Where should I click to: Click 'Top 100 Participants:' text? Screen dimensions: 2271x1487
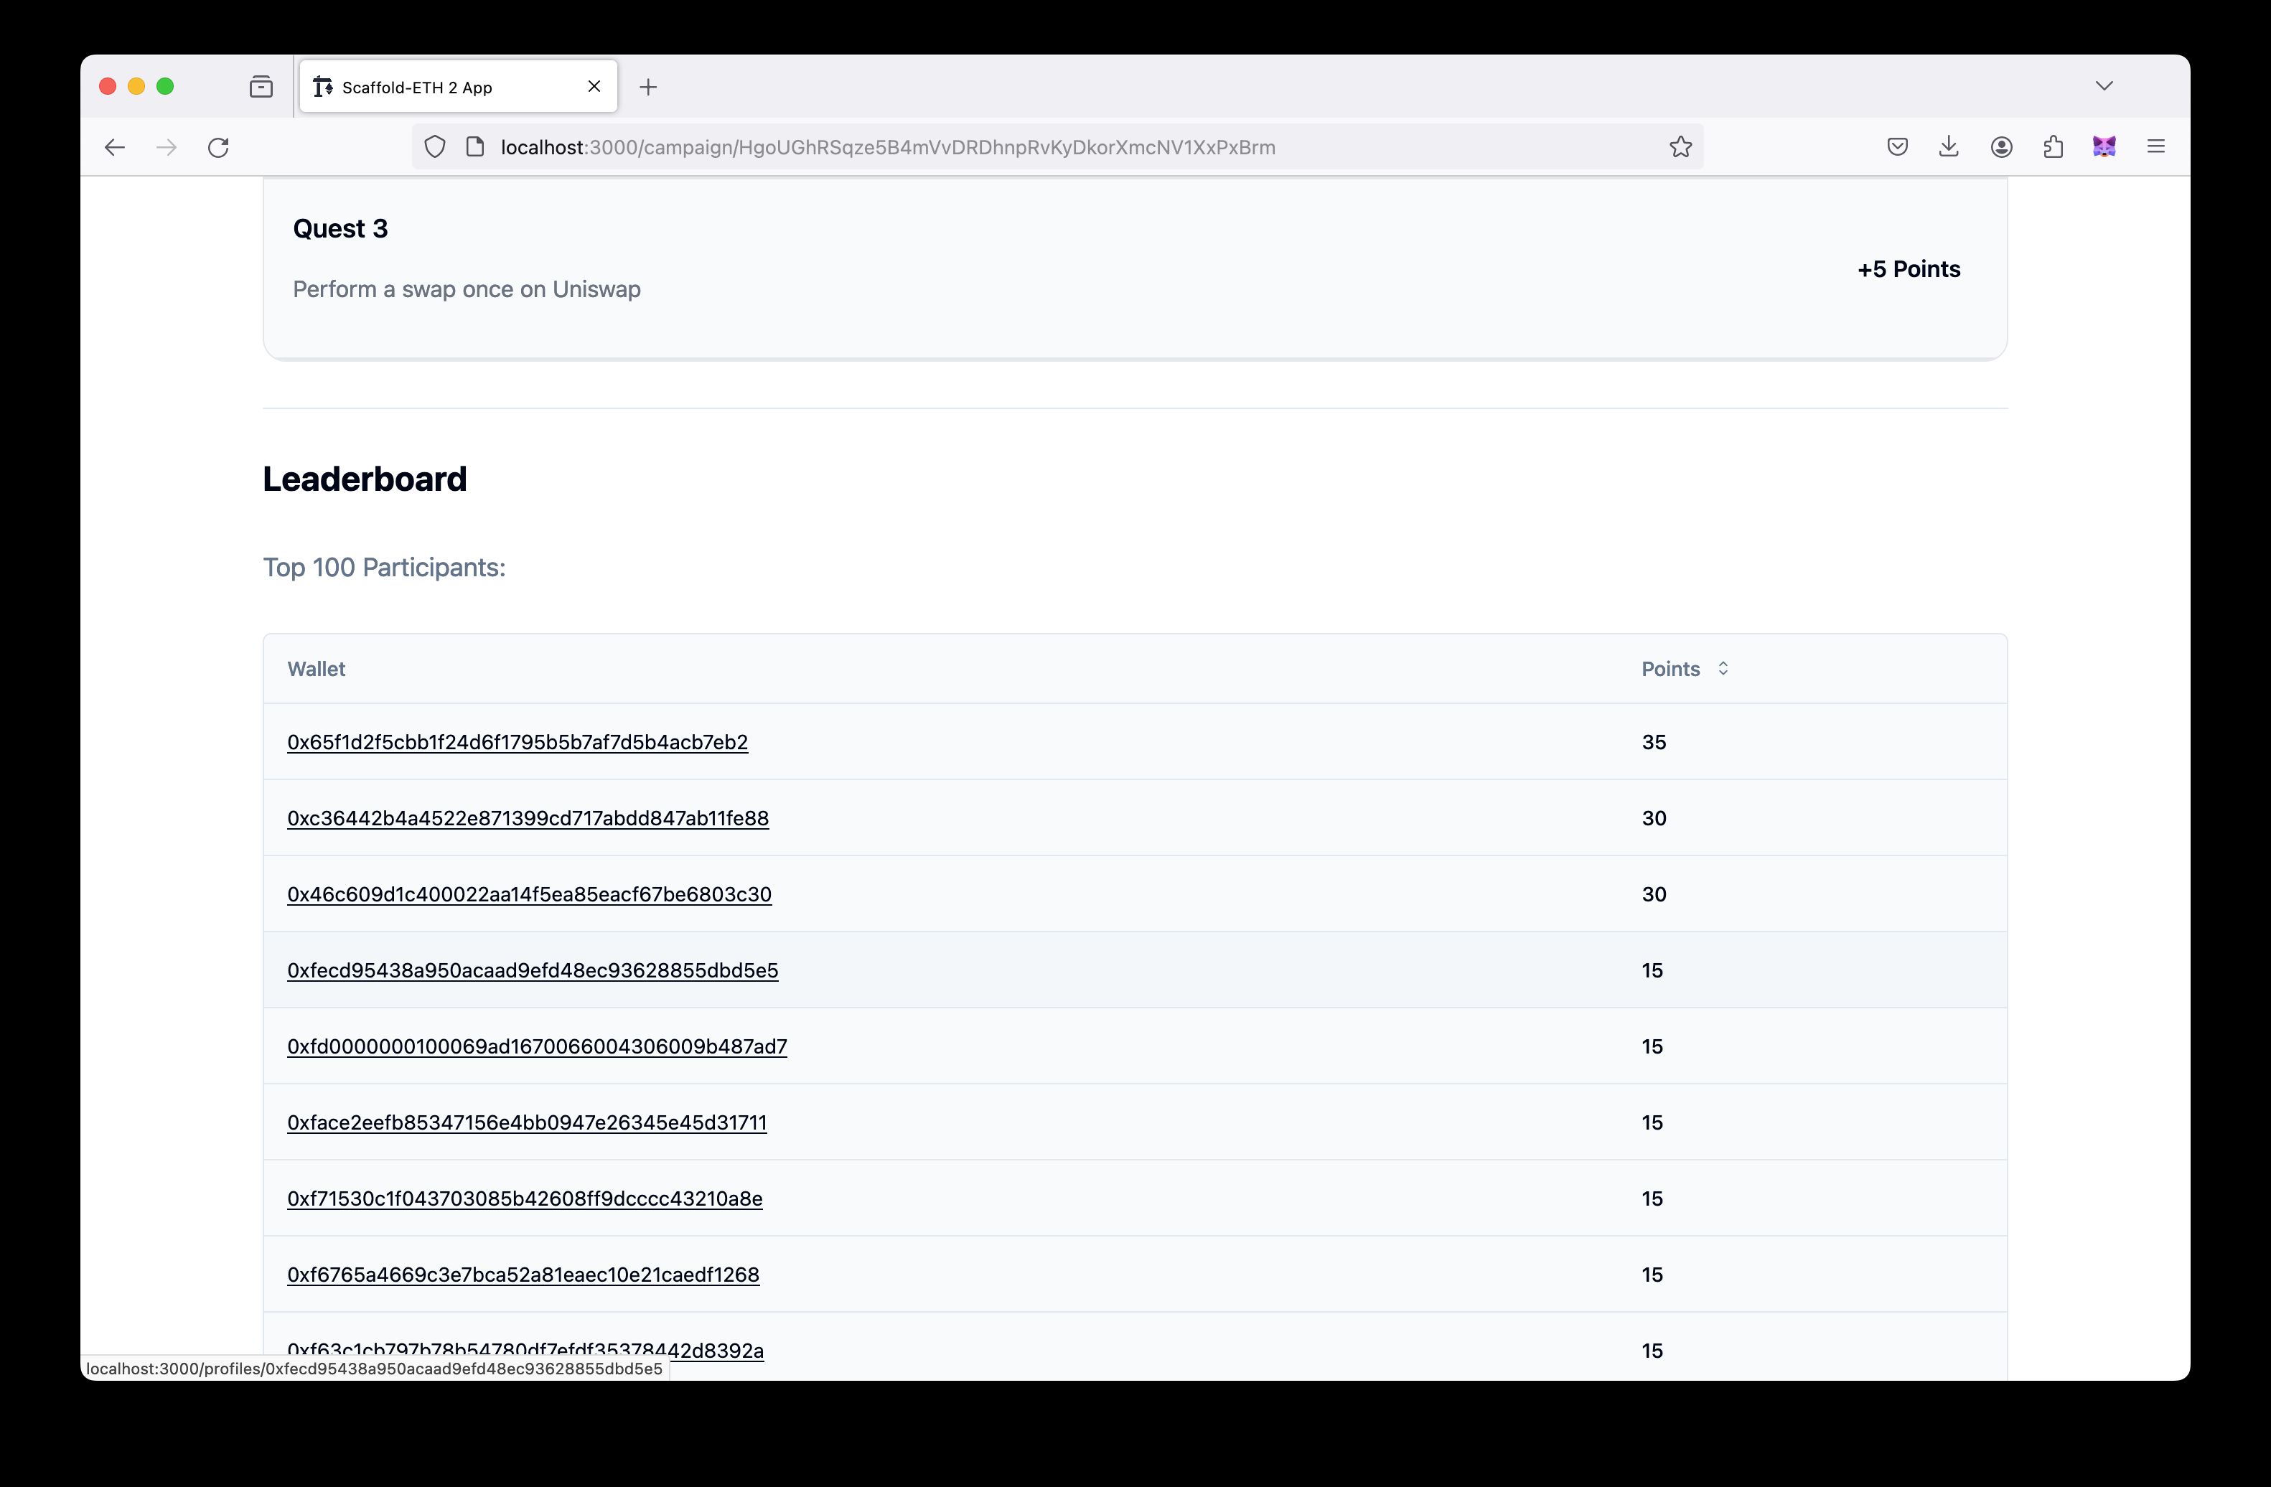coord(383,568)
